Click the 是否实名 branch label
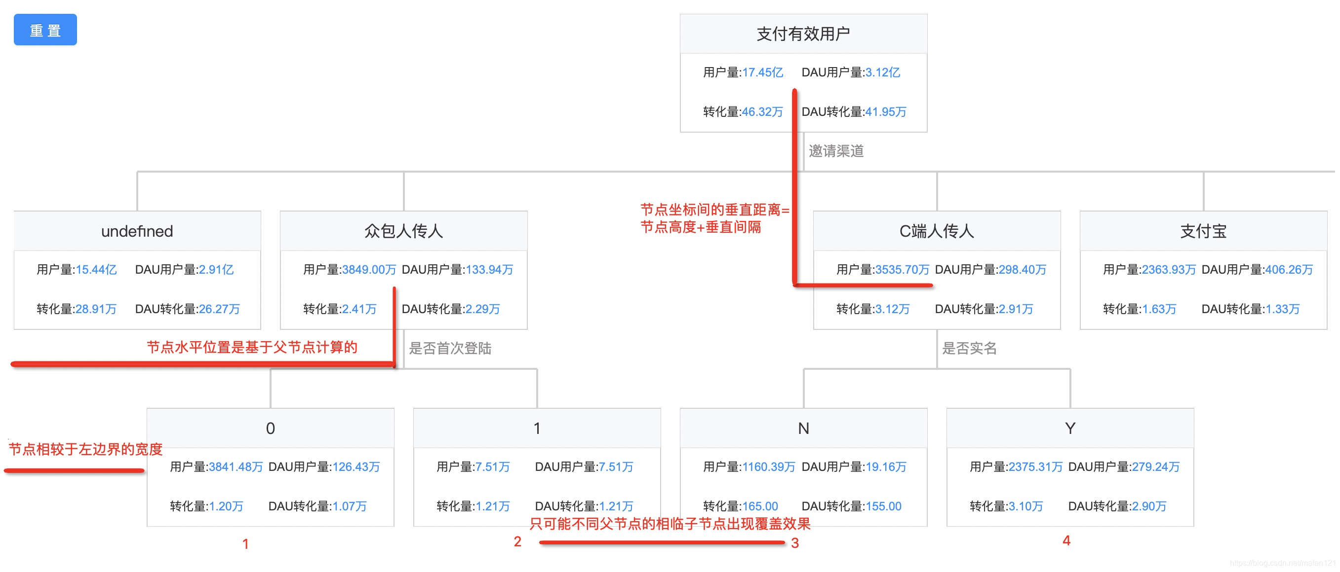Image resolution: width=1340 pixels, height=572 pixels. click(970, 348)
